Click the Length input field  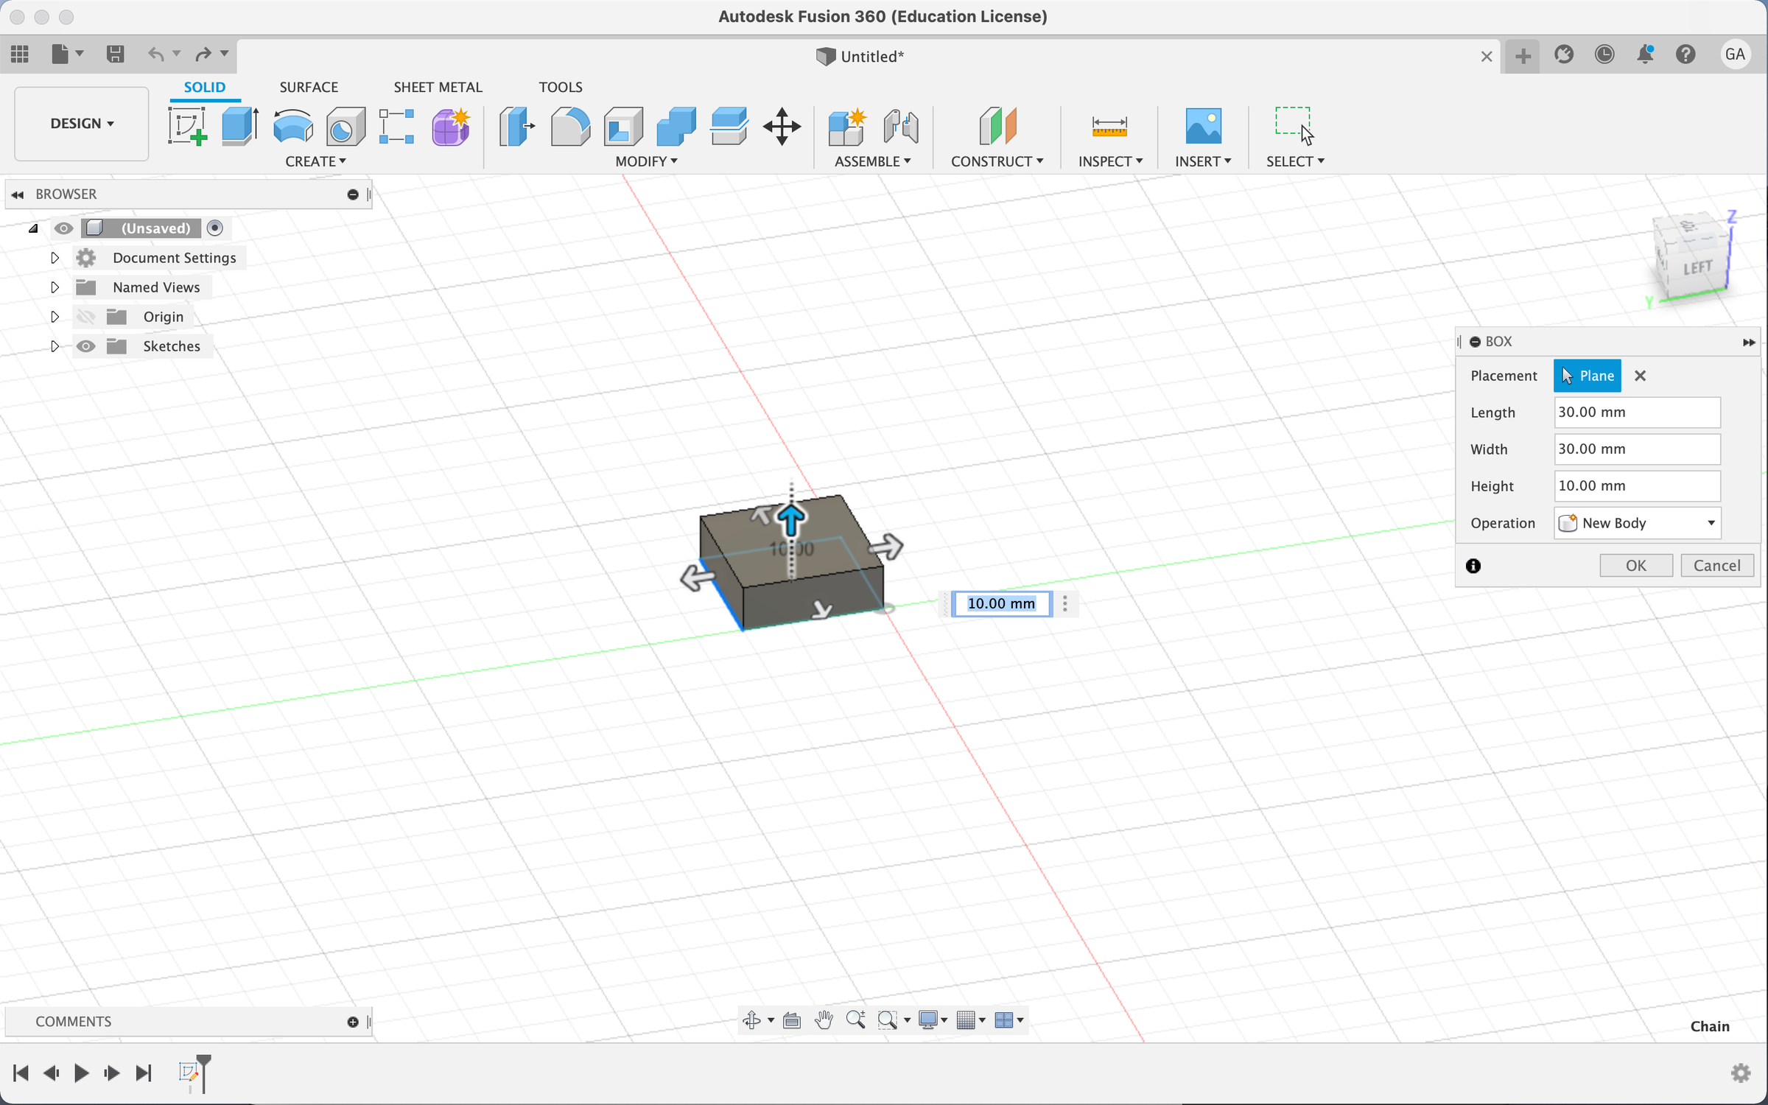[x=1637, y=413]
